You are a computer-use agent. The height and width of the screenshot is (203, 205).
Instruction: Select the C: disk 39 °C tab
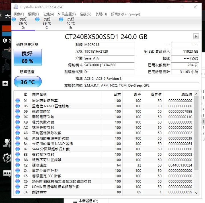click(x=47, y=23)
